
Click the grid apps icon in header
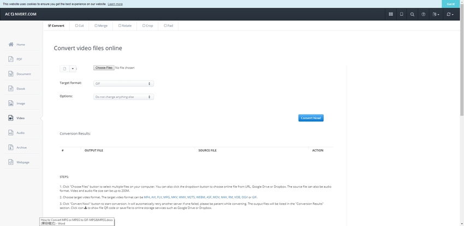pos(391,14)
